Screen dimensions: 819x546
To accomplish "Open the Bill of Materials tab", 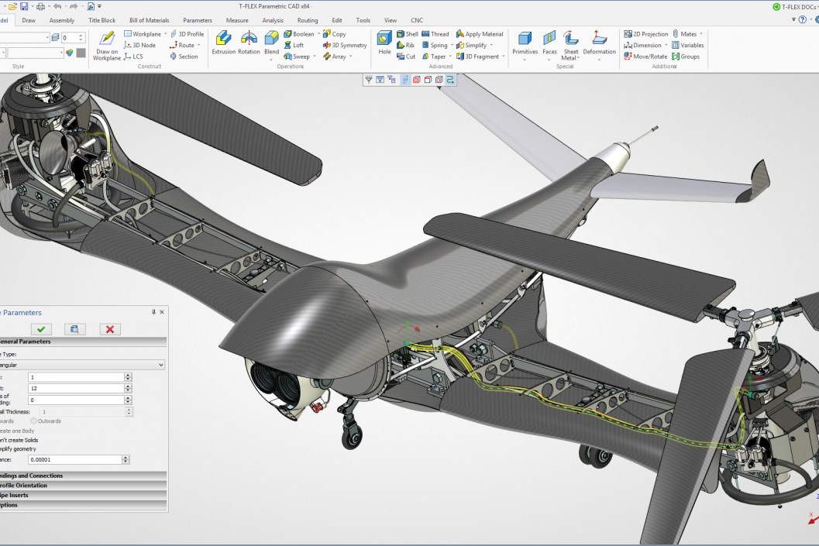I will point(150,20).
